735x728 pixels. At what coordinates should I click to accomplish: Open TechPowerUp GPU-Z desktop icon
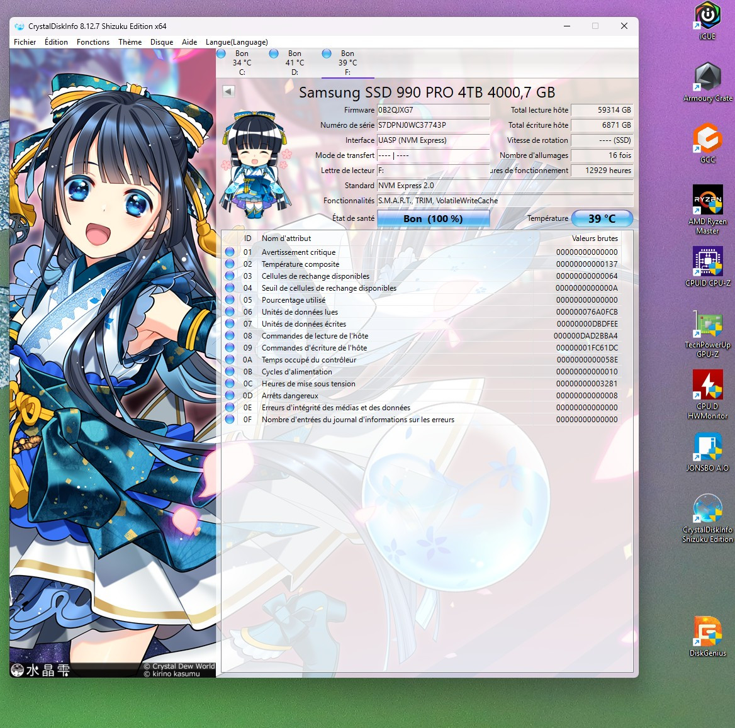[707, 333]
